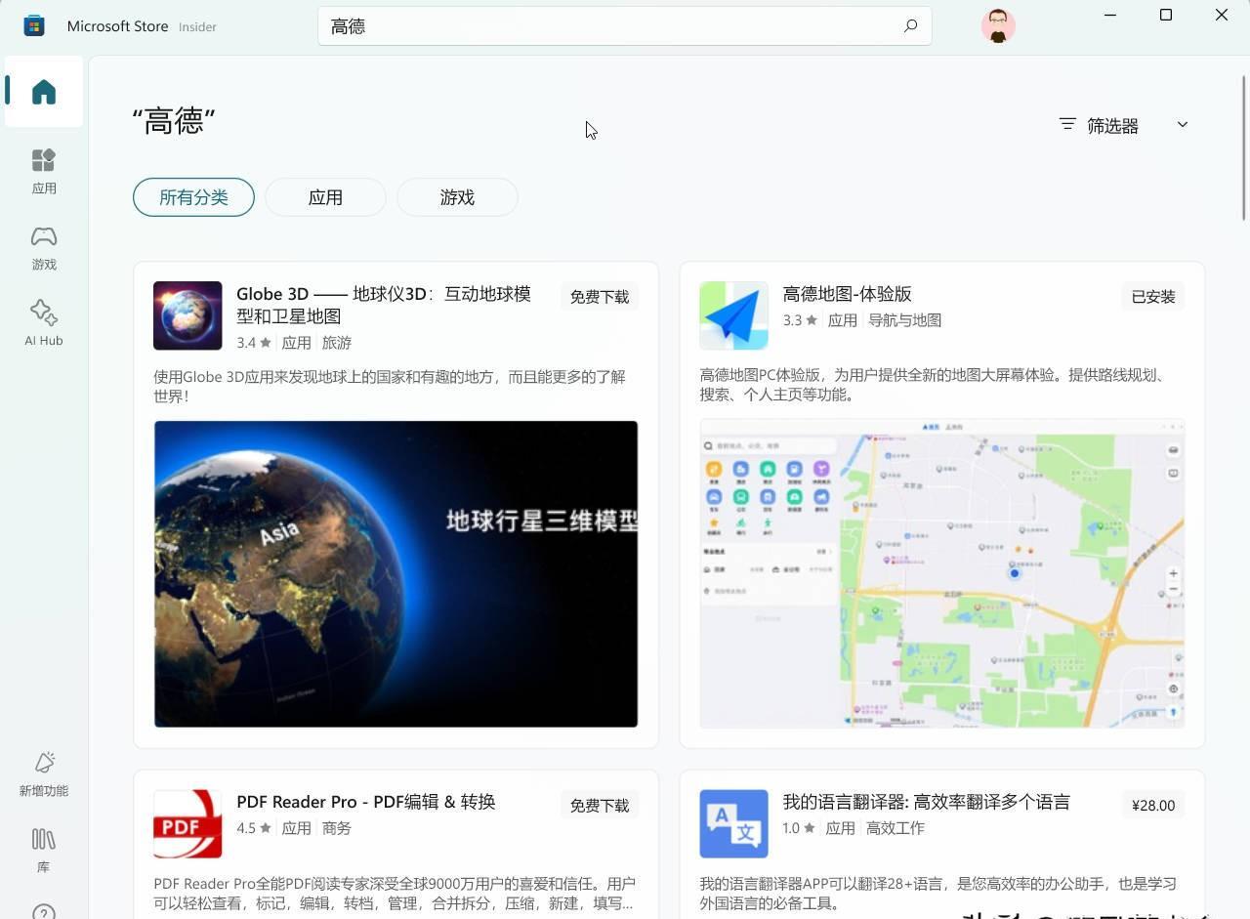Open the help question mark icon
1250x919 pixels.
[x=44, y=912]
